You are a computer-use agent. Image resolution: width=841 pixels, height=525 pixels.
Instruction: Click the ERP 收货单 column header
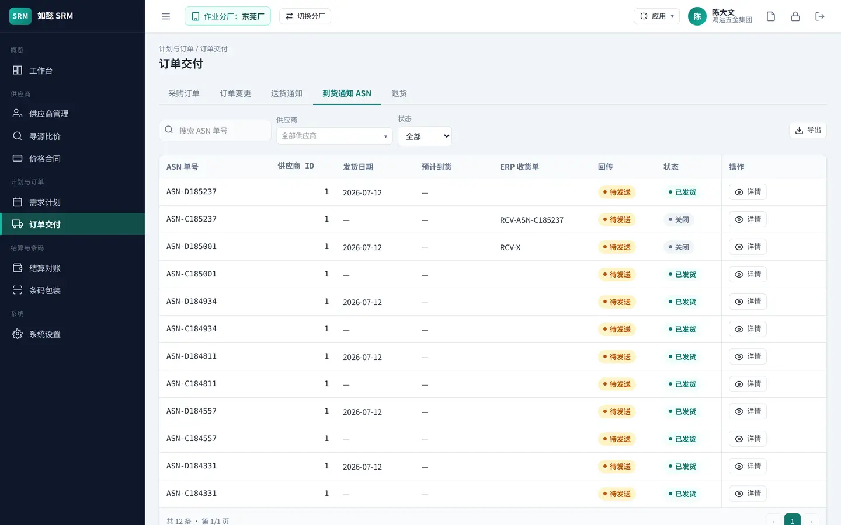point(519,167)
